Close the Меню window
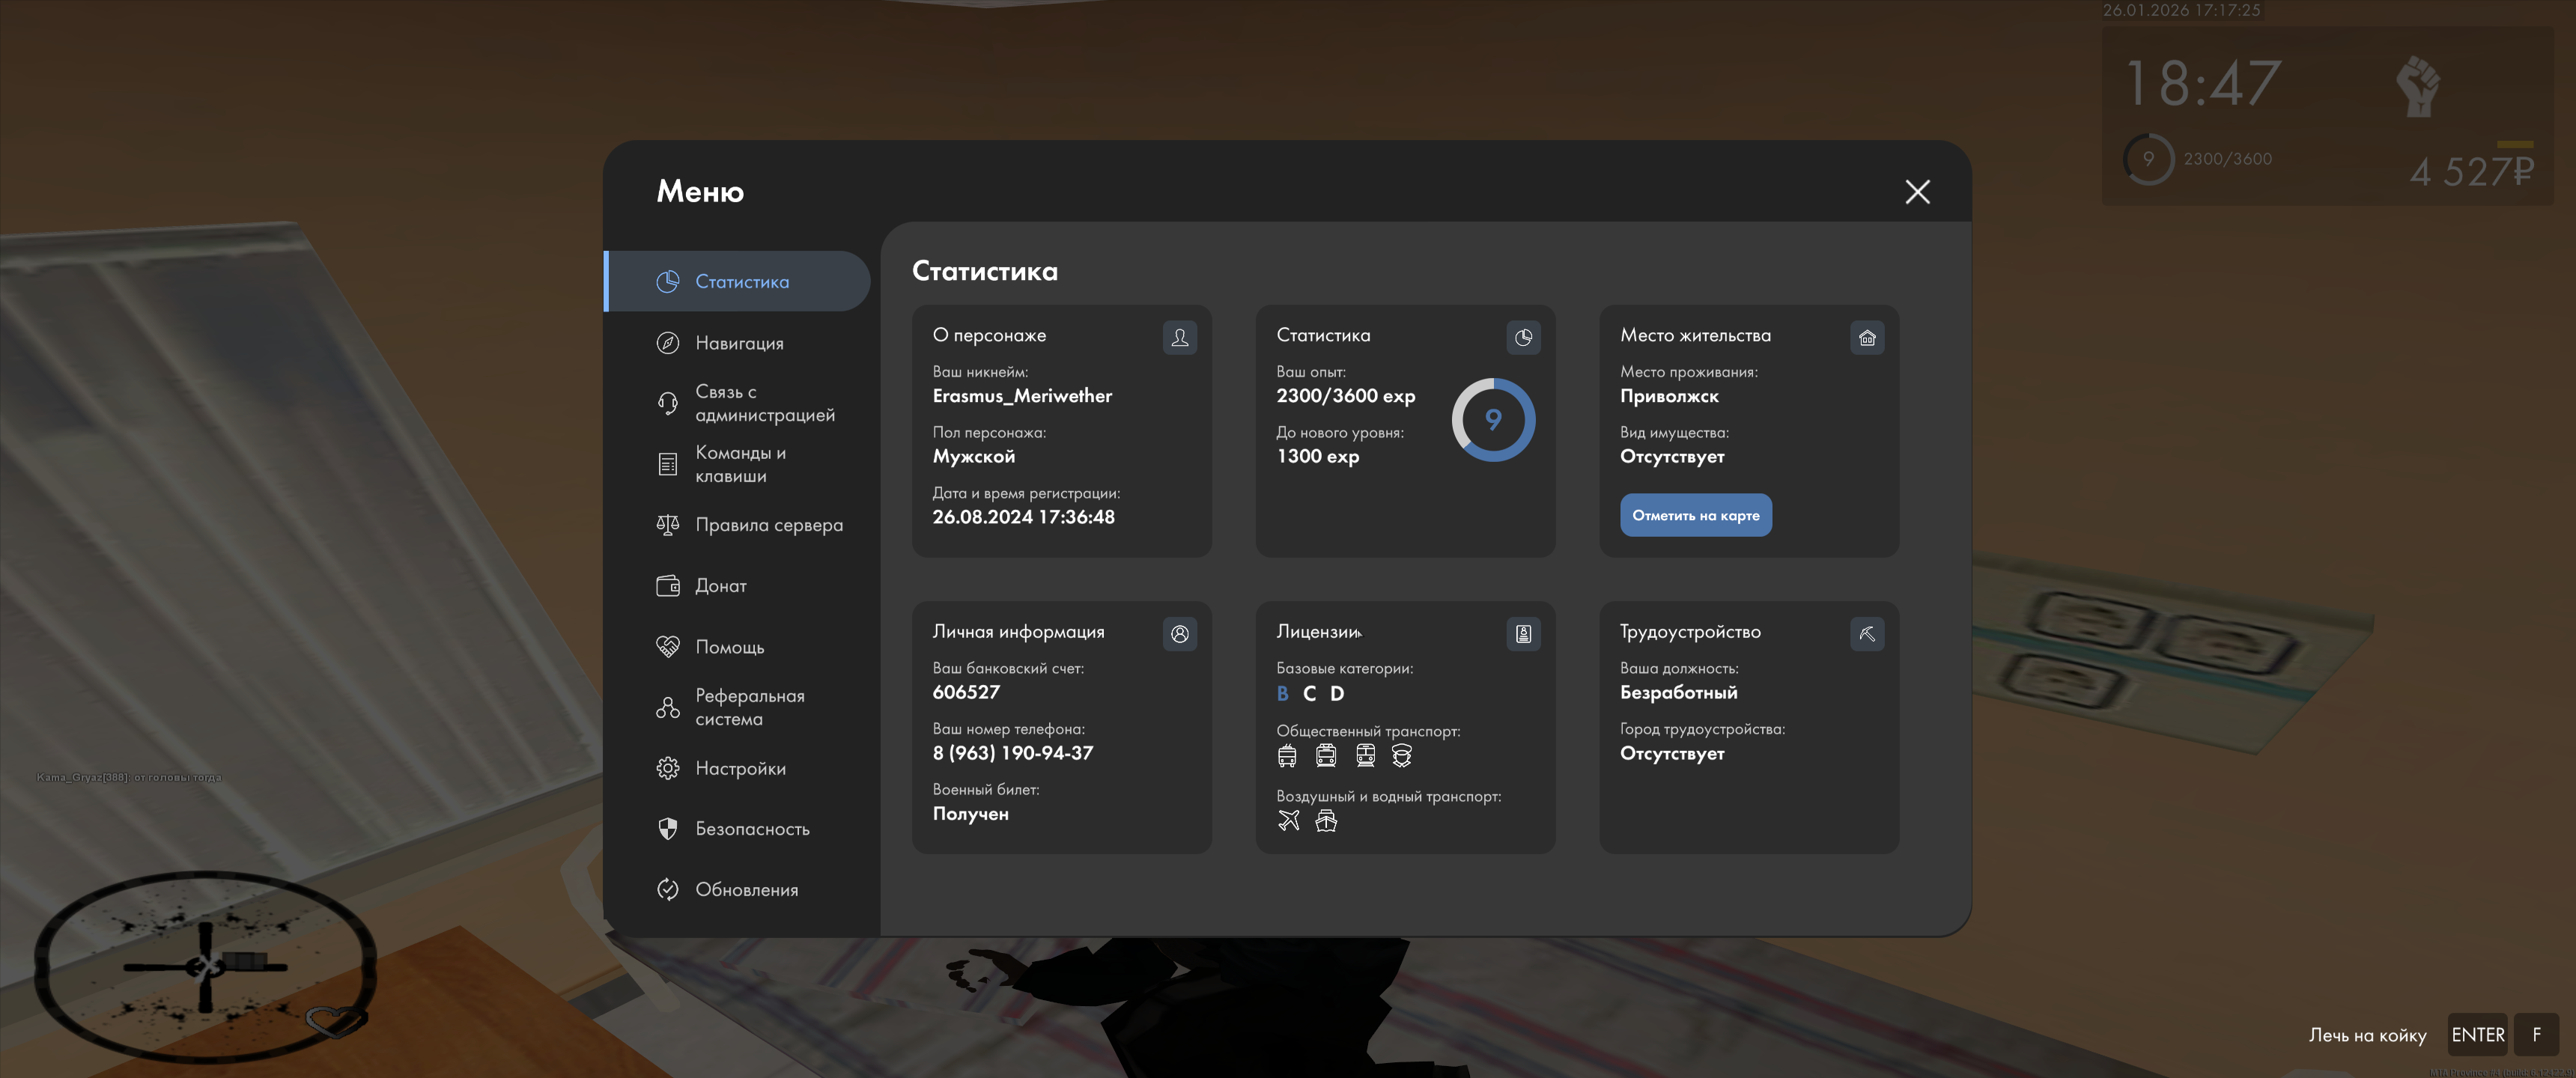The width and height of the screenshot is (2576, 1078). [x=1916, y=191]
